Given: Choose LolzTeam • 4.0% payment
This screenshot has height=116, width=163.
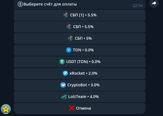Looking at the screenshot, I should (80, 97).
